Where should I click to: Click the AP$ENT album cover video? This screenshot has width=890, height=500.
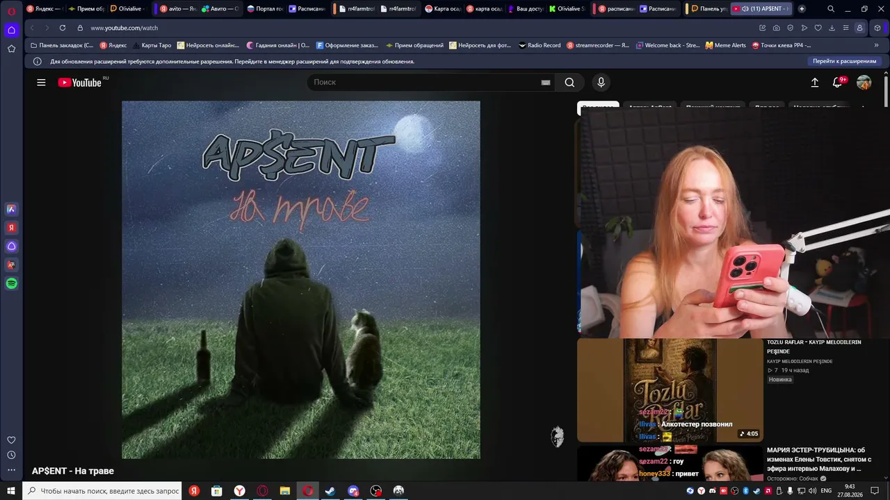click(301, 280)
